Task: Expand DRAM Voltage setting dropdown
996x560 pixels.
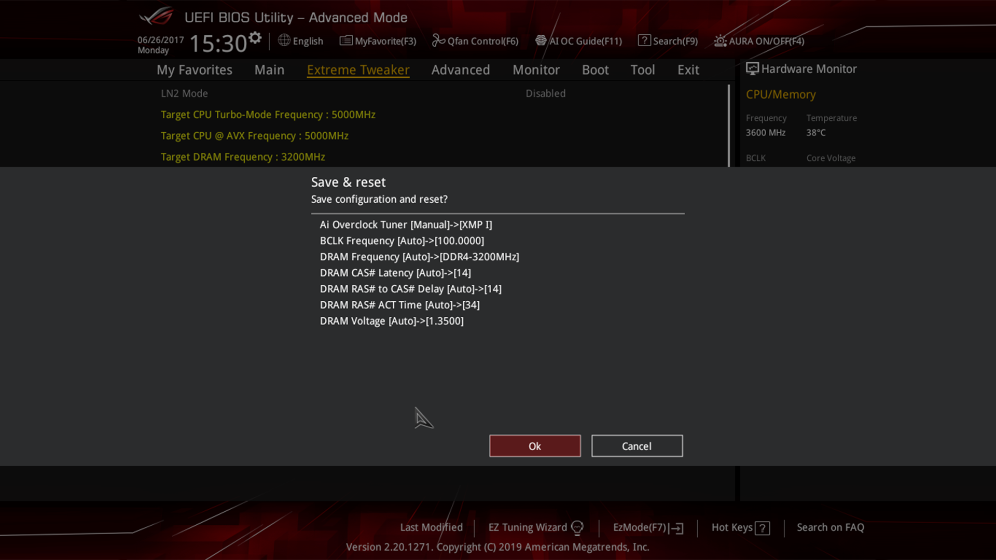Action: tap(391, 320)
